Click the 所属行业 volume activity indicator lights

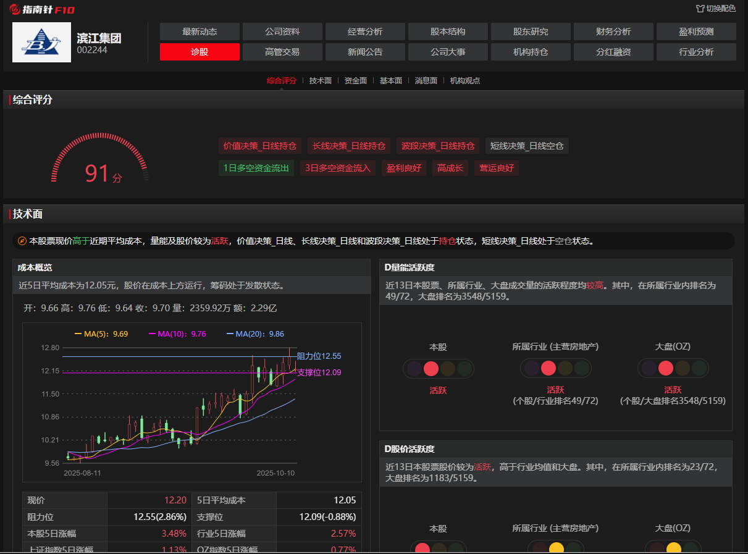[x=555, y=369]
